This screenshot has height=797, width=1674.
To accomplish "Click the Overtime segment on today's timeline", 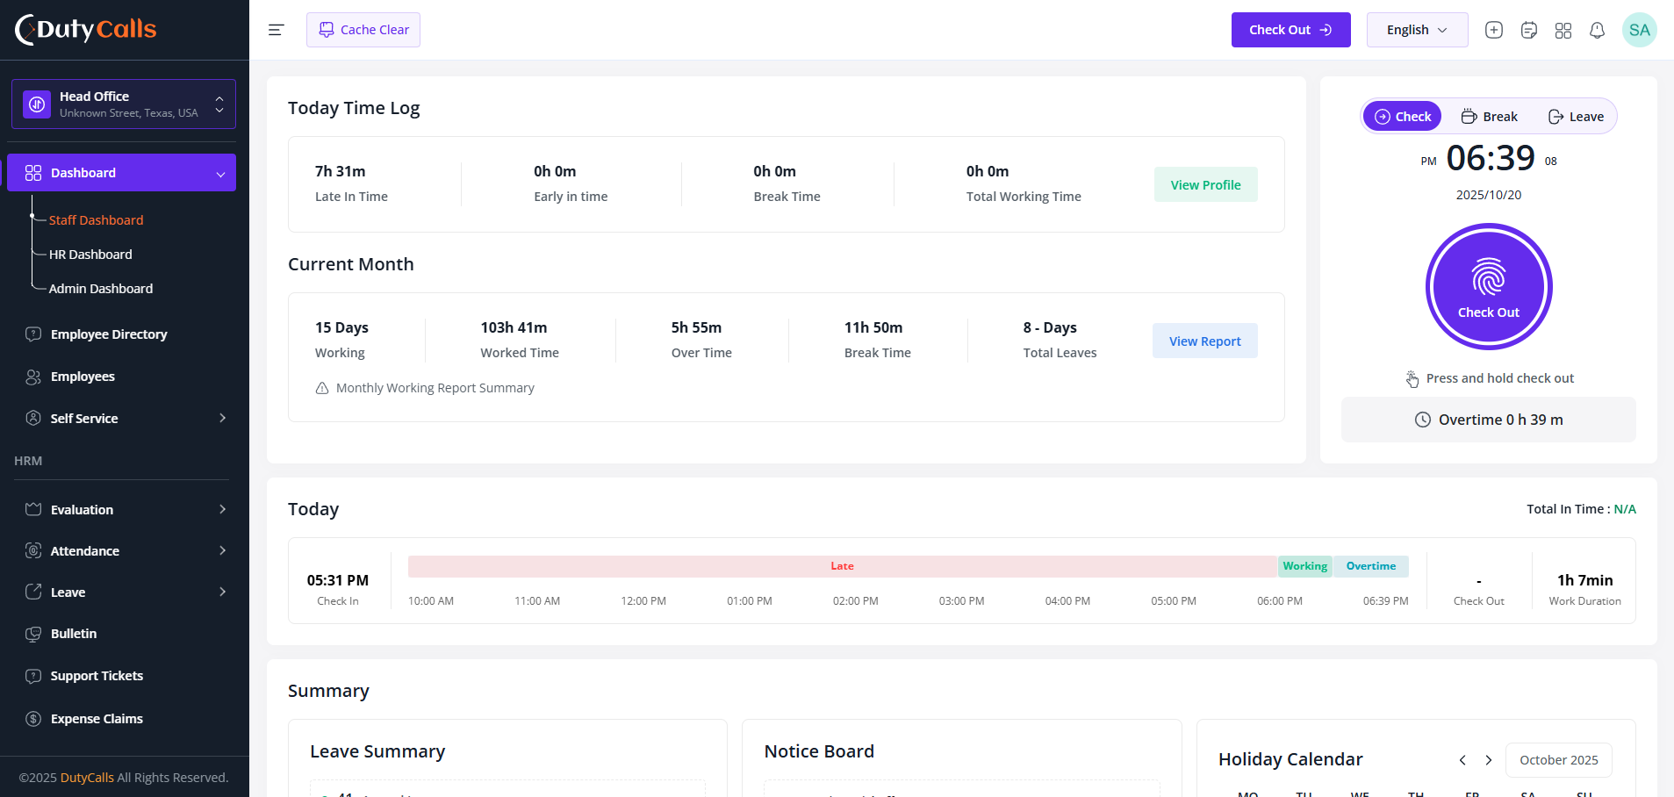I will click(1371, 566).
